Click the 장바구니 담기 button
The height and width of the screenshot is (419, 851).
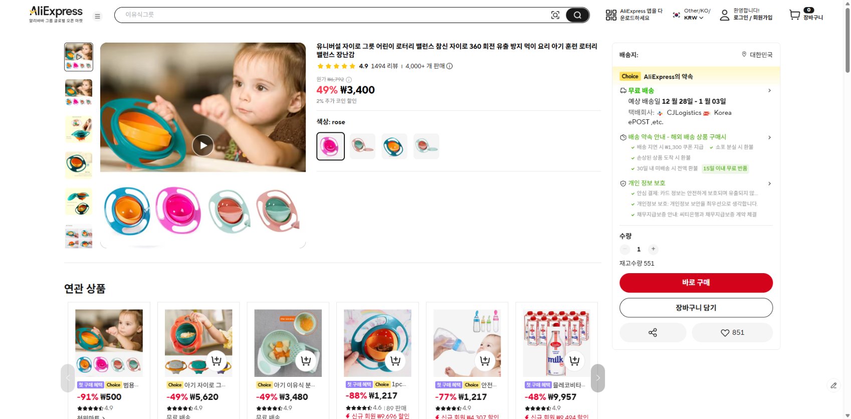pos(696,308)
